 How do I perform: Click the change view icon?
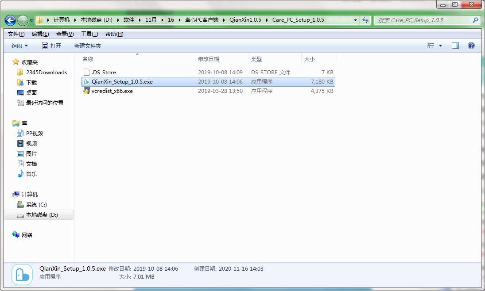tap(431, 46)
